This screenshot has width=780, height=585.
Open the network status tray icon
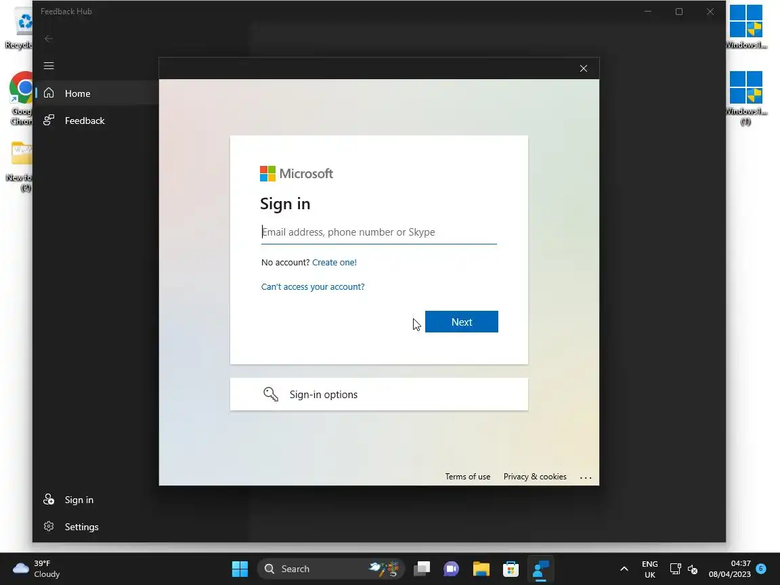(675, 569)
